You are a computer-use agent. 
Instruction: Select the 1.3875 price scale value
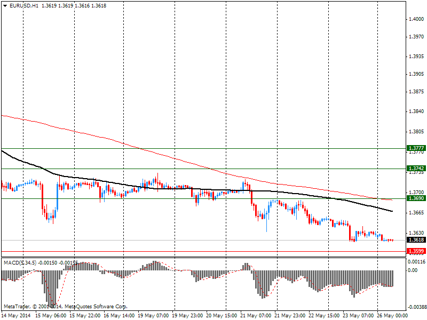pos(416,92)
